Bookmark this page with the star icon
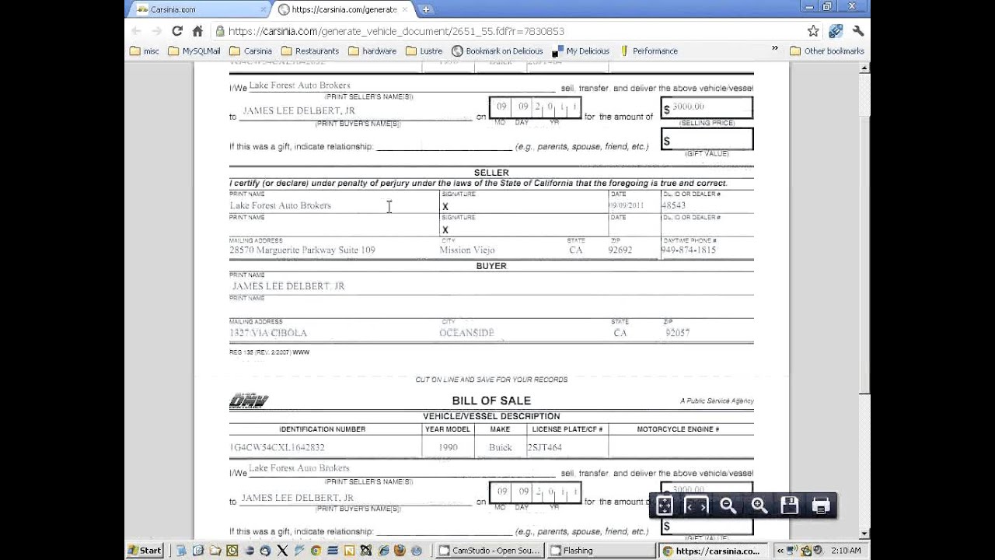This screenshot has height=560, width=995. 813,31
